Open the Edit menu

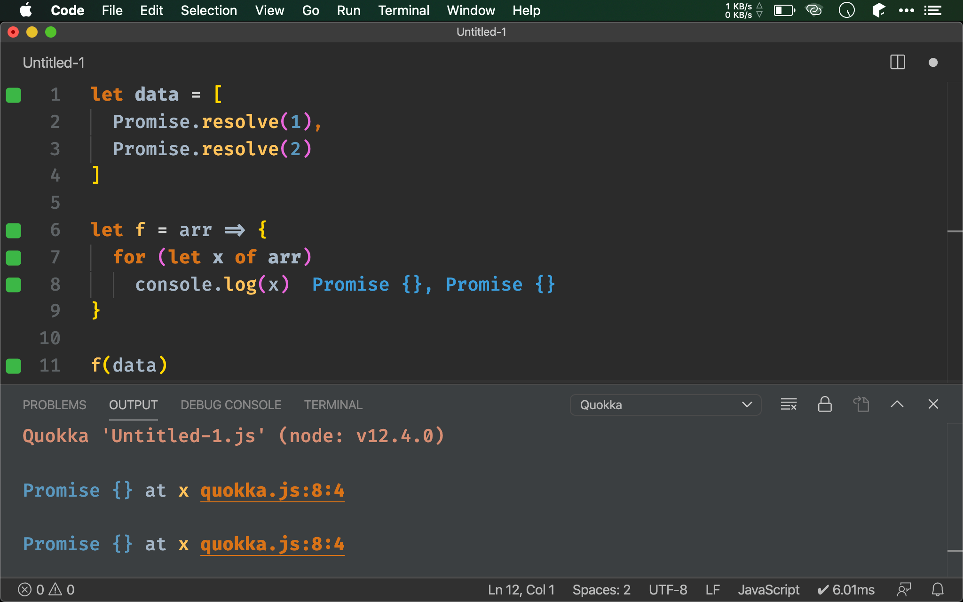(x=151, y=10)
